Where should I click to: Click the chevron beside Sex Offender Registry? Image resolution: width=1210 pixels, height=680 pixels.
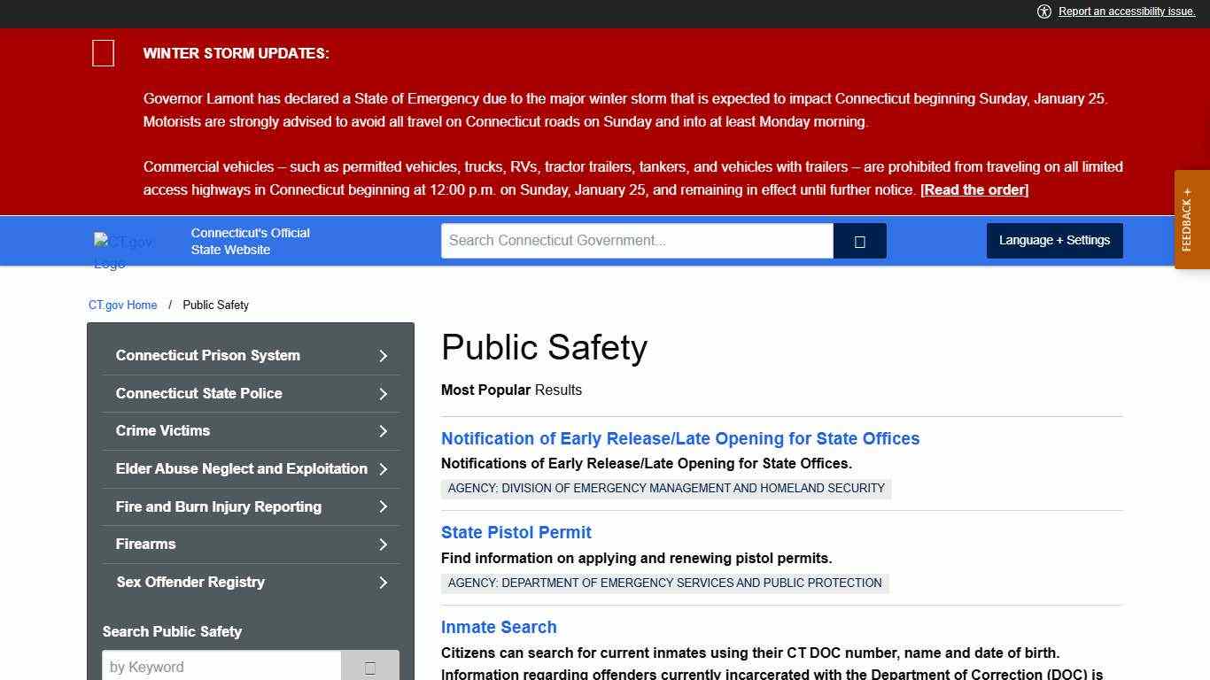[383, 583]
